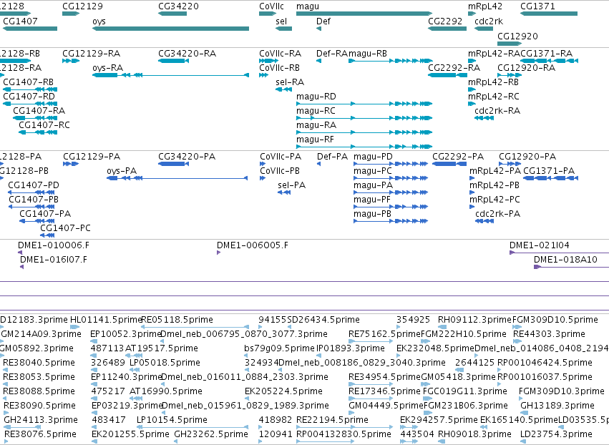The image size is (609, 445).
Task: Click the RE22194.5prime EST label
Action: pyautogui.click(x=332, y=420)
